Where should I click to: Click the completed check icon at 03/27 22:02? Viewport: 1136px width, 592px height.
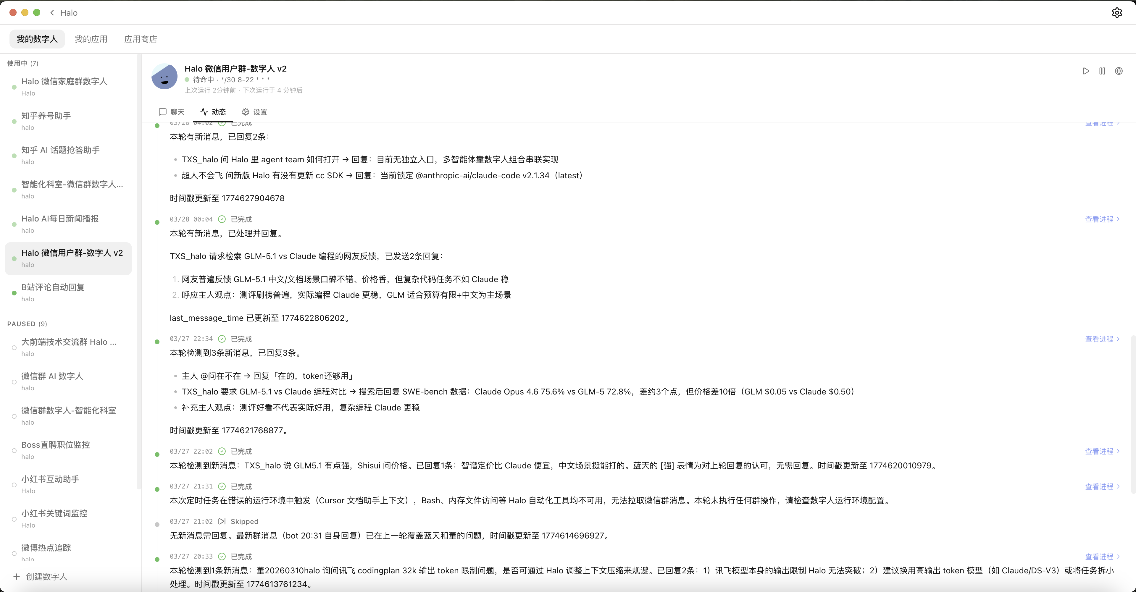222,451
